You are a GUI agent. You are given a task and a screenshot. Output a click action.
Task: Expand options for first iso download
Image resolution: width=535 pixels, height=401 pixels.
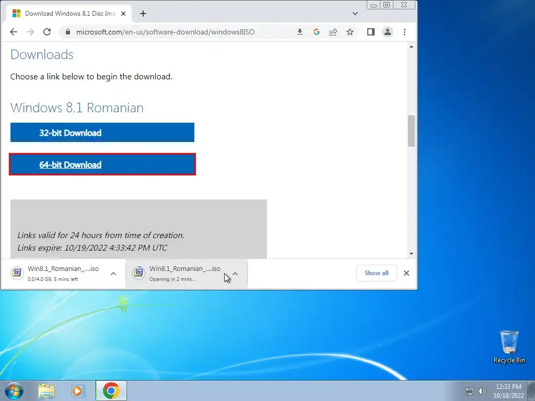113,274
